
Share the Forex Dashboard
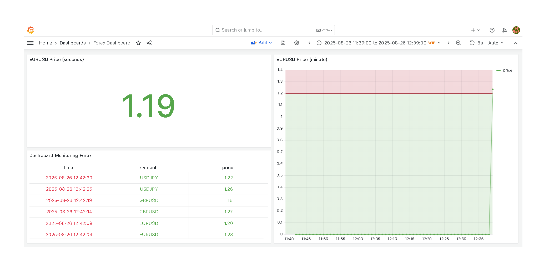(x=149, y=43)
